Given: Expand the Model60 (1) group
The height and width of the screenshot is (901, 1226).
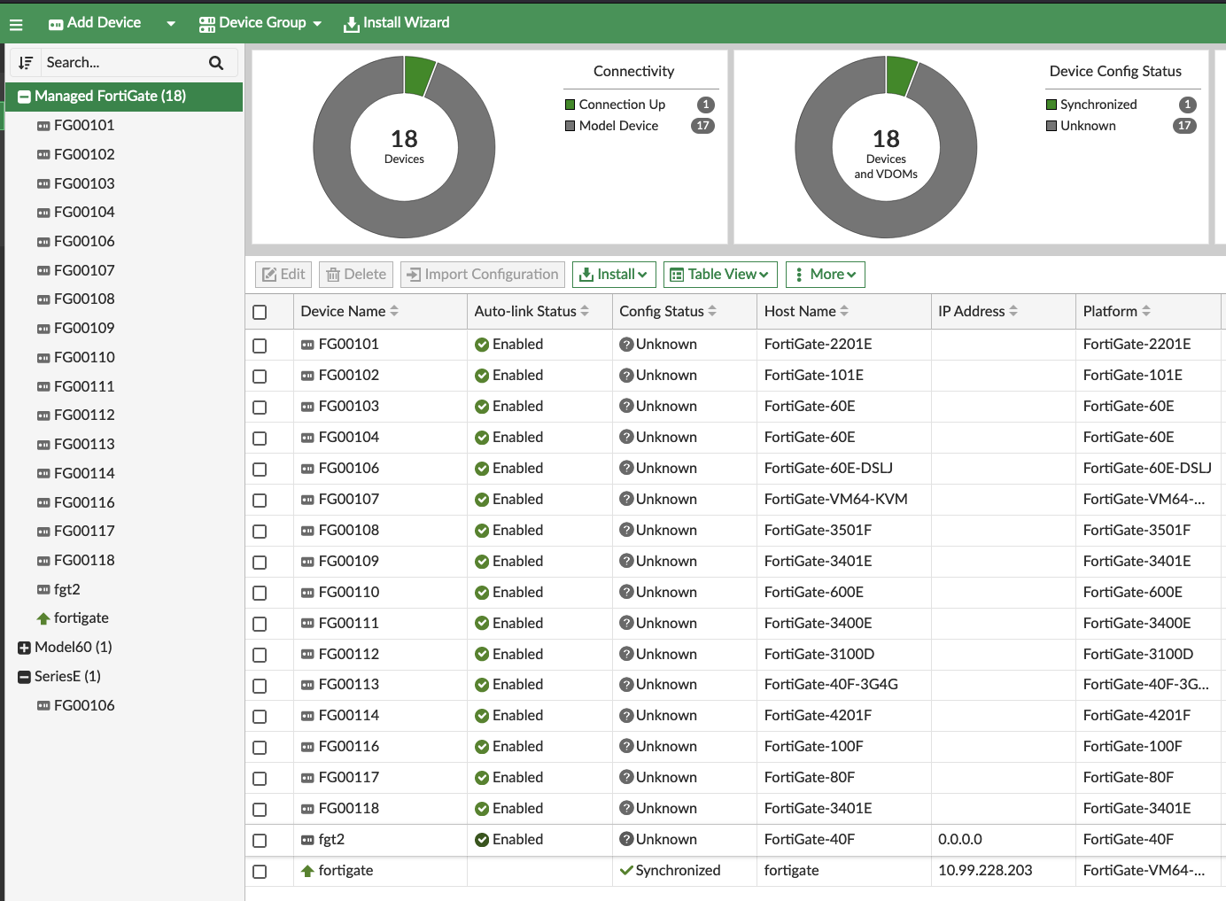Looking at the screenshot, I should click(x=25, y=648).
